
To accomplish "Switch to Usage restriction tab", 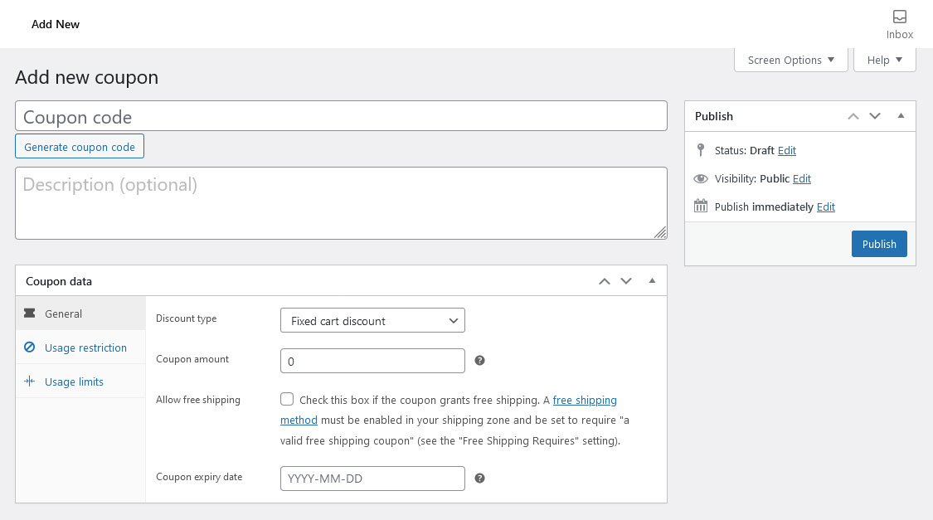I will (80, 347).
